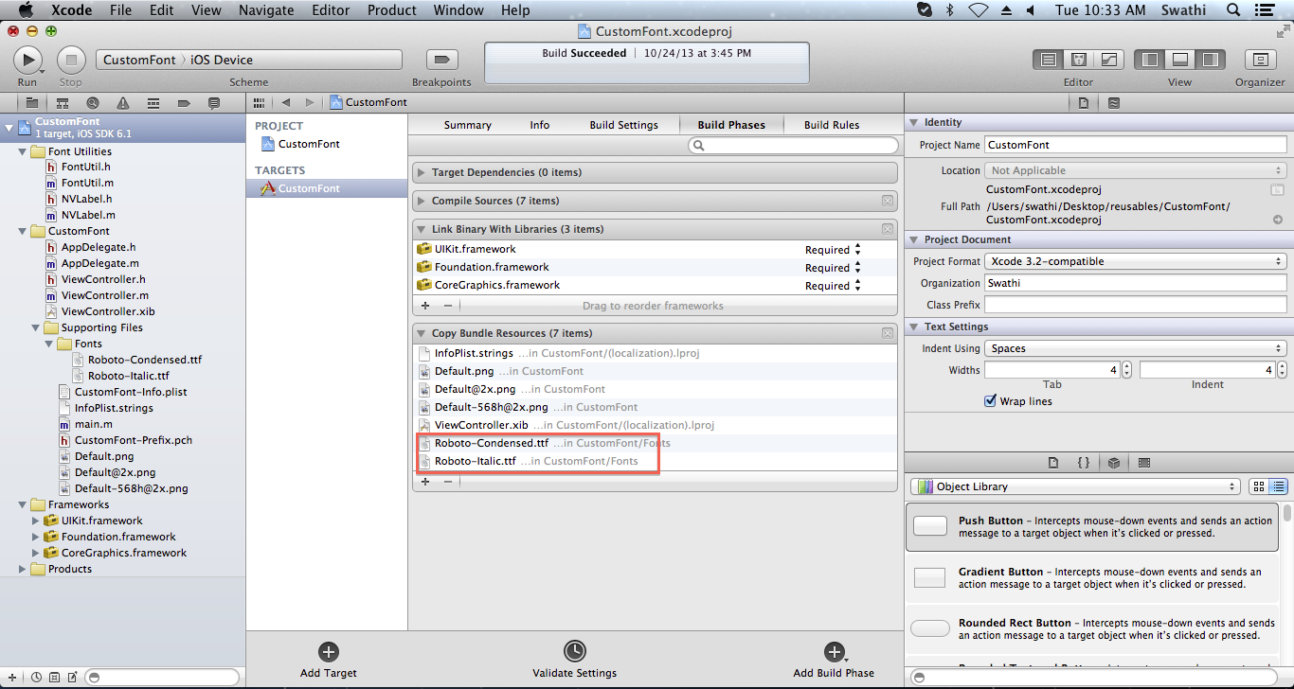Show the Media library icon
Image resolution: width=1294 pixels, height=689 pixels.
click(x=1144, y=463)
